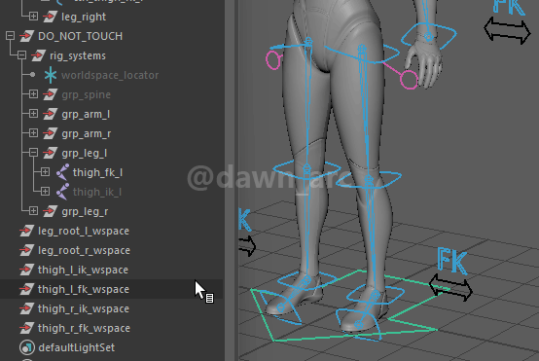Collapse the DO_NOT_TOUCH group
The image size is (539, 361).
click(10, 36)
